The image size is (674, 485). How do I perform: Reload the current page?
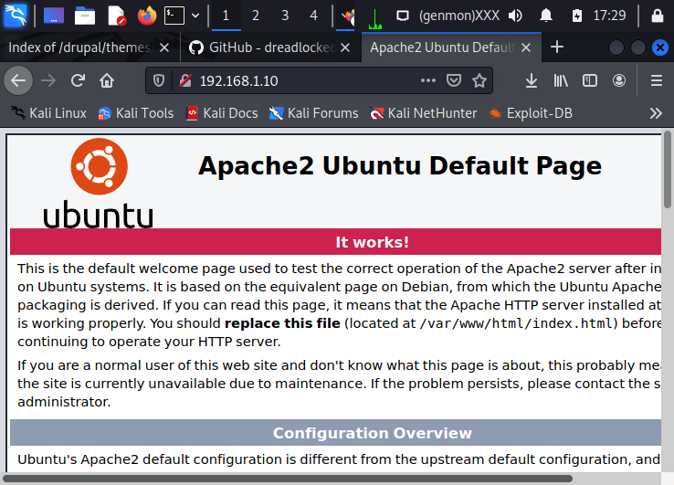click(x=78, y=80)
